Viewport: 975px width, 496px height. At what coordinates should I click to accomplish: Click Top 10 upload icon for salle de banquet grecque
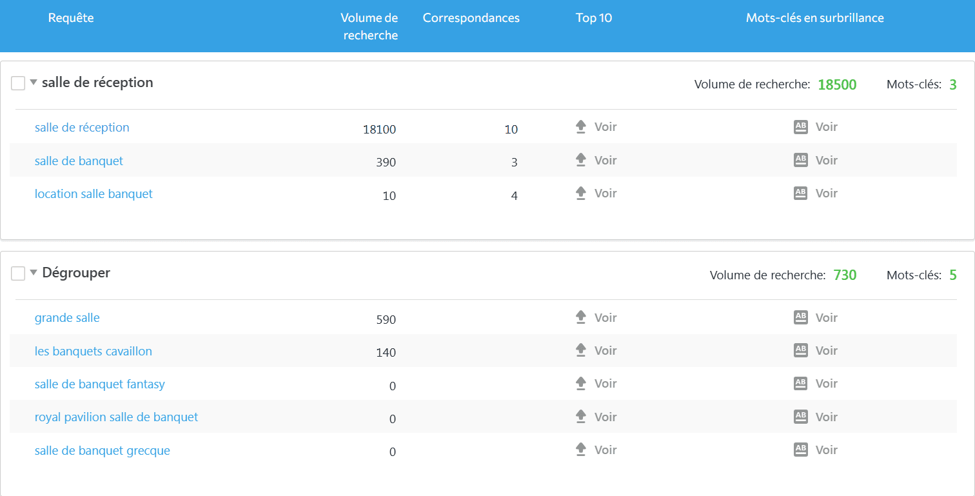pyautogui.click(x=581, y=450)
